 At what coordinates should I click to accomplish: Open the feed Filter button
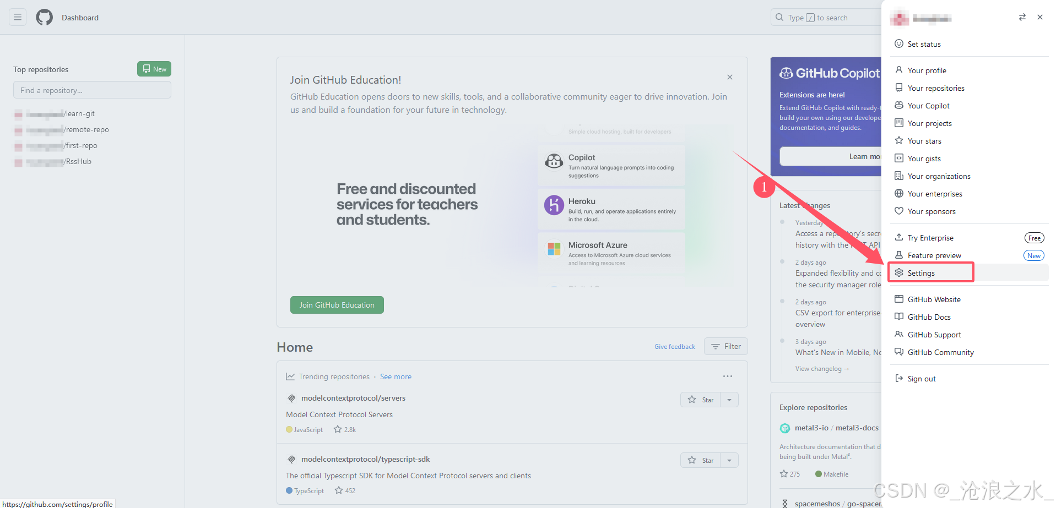coord(726,346)
